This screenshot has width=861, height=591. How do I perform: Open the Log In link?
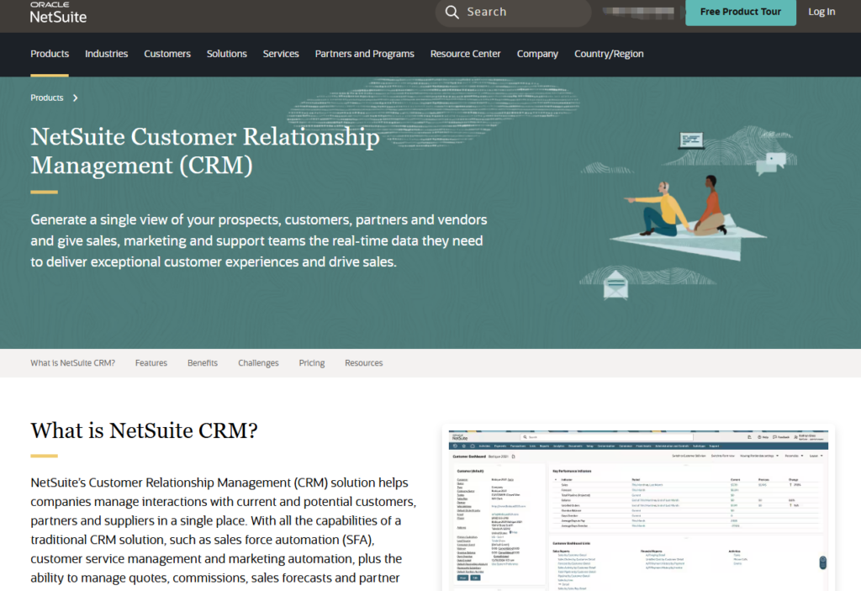pyautogui.click(x=821, y=12)
